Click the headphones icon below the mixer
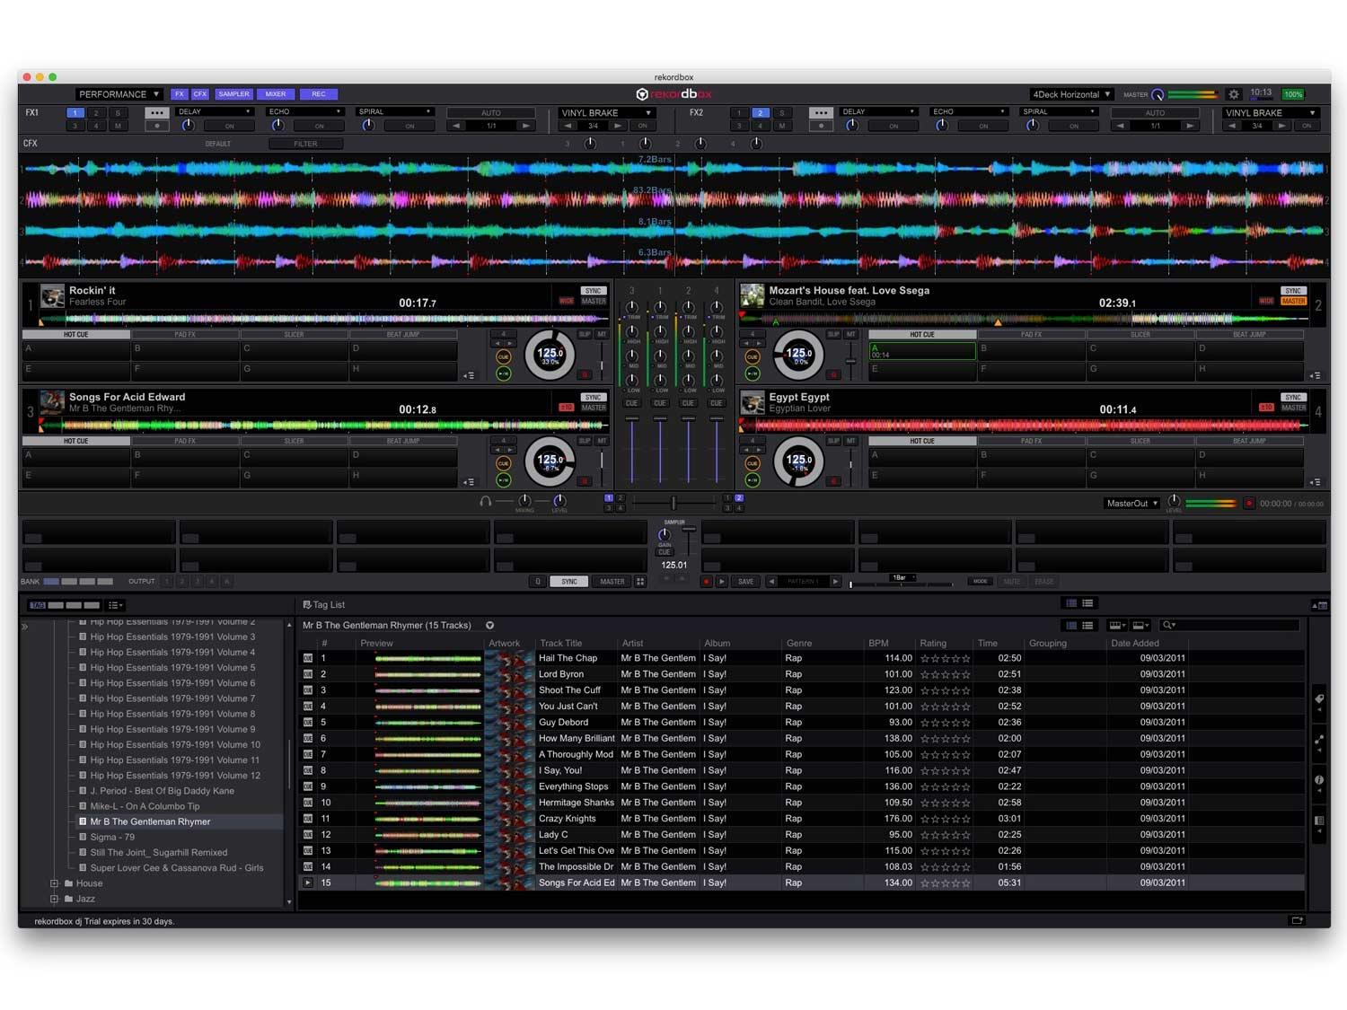 click(486, 502)
